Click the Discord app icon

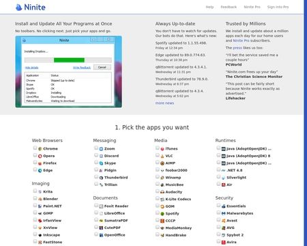101,156
